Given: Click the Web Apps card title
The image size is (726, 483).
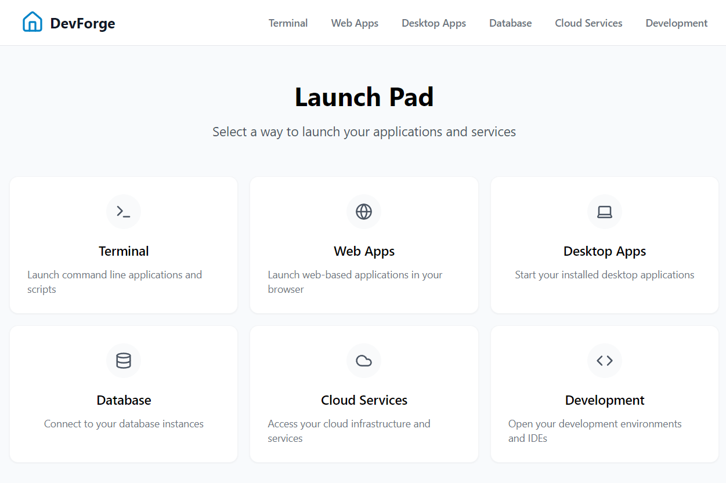Looking at the screenshot, I should point(364,252).
